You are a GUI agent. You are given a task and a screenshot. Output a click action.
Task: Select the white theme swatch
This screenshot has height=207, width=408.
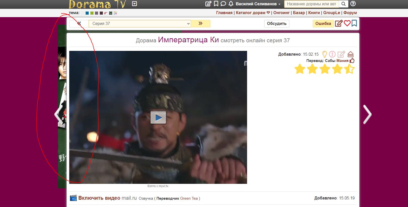click(x=82, y=13)
